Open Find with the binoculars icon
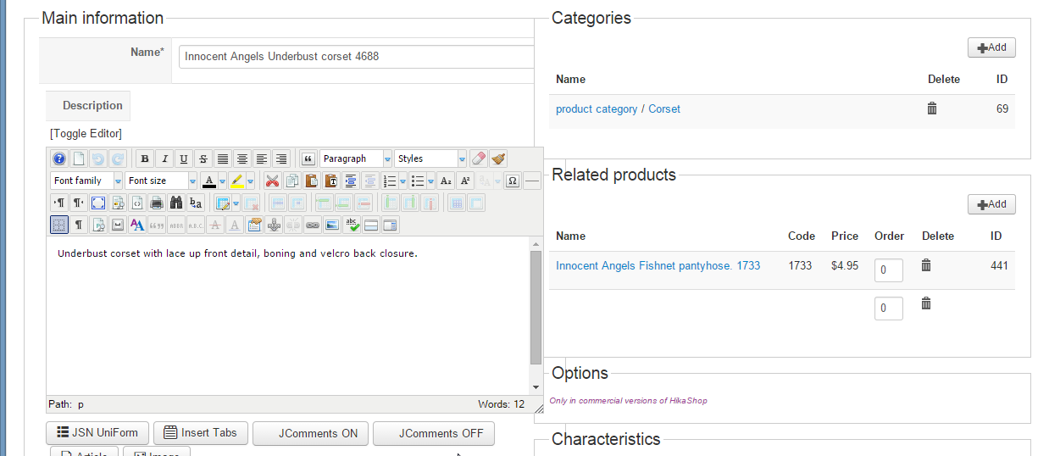1038x456 pixels. point(176,203)
